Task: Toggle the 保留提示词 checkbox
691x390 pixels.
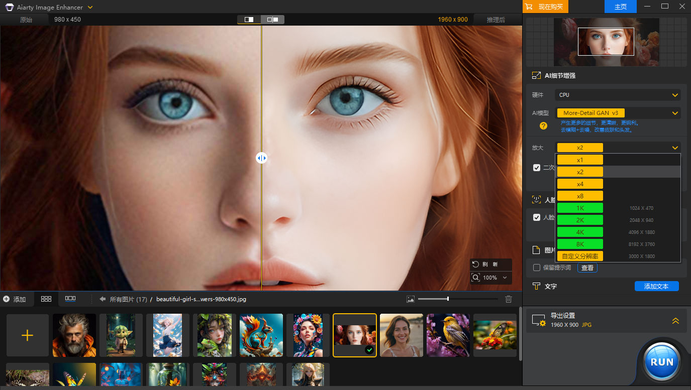Action: coord(537,268)
